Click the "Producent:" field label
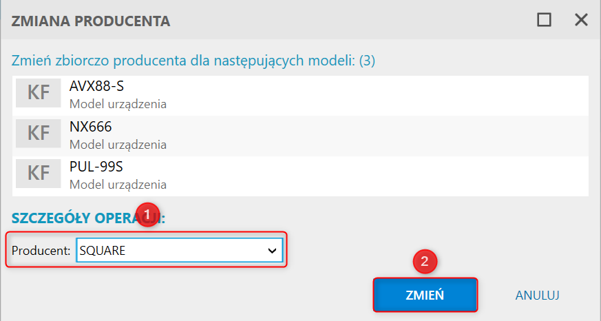The width and height of the screenshot is (601, 321). click(41, 251)
